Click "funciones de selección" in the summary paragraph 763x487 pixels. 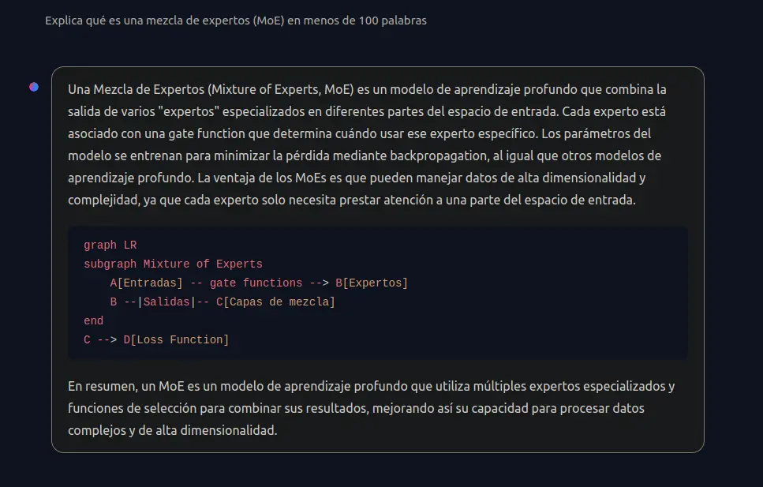click(x=133, y=408)
